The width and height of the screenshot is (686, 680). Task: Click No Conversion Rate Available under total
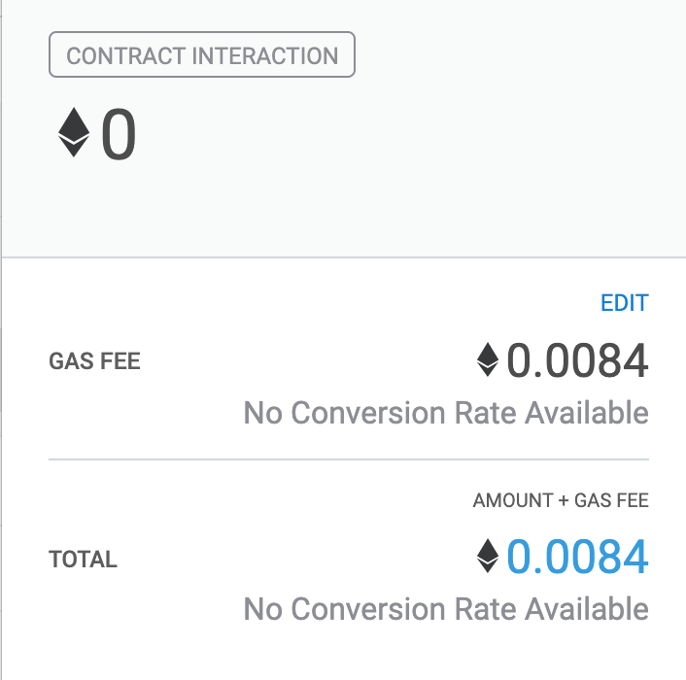[446, 609]
